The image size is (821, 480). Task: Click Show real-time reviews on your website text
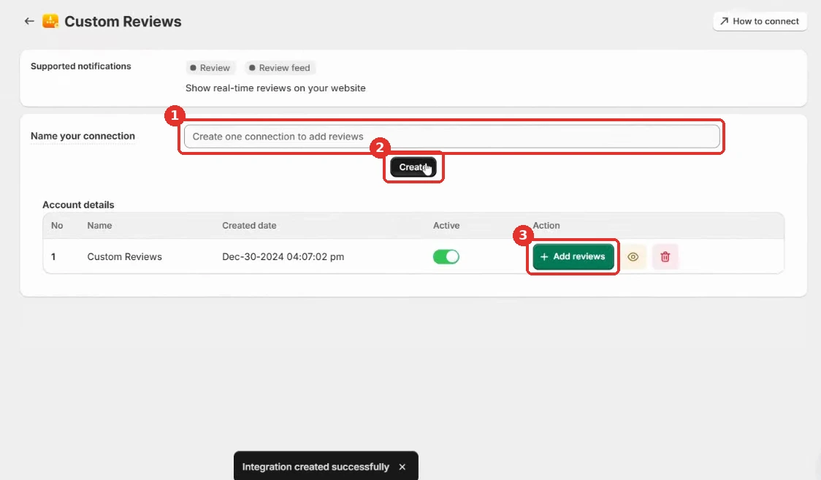[x=275, y=88]
